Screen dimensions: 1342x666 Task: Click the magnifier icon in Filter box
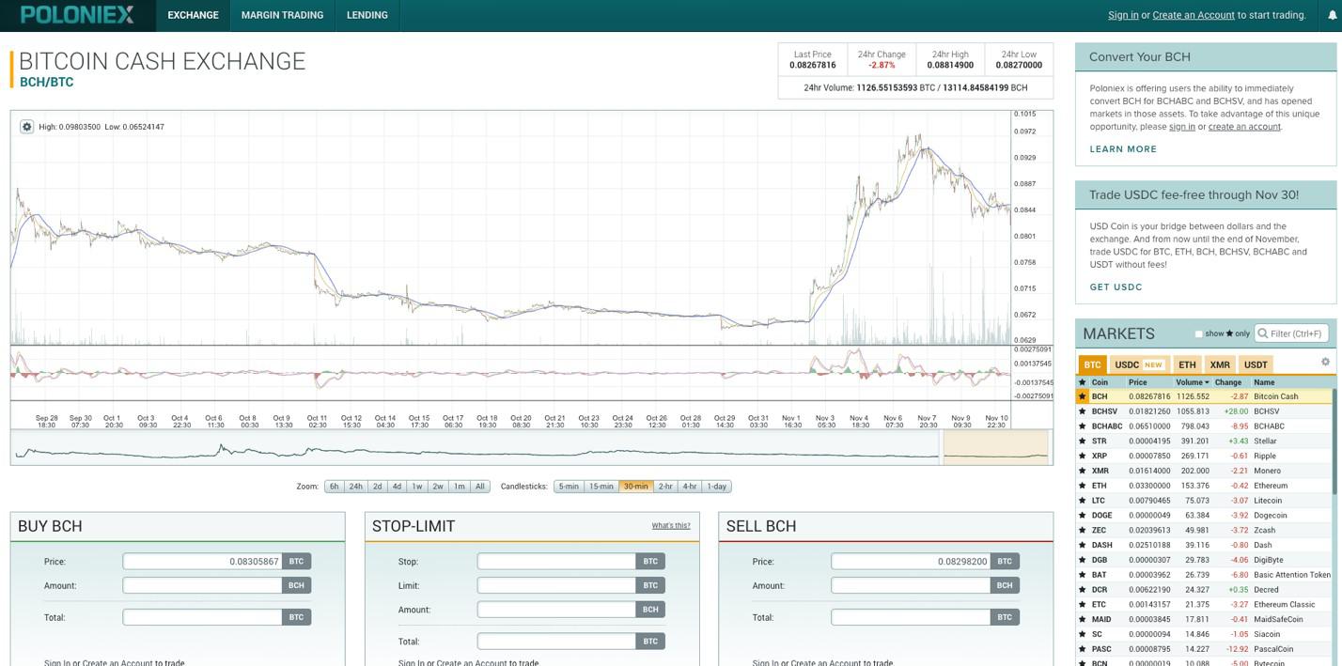pyautogui.click(x=1263, y=333)
